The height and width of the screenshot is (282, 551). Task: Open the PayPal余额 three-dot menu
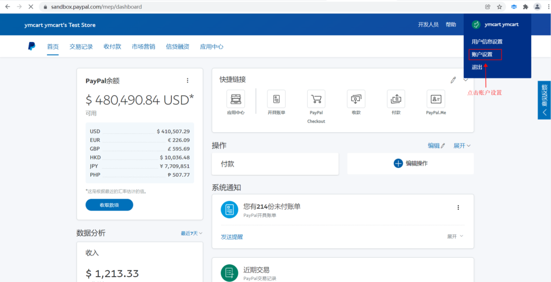[x=188, y=81]
